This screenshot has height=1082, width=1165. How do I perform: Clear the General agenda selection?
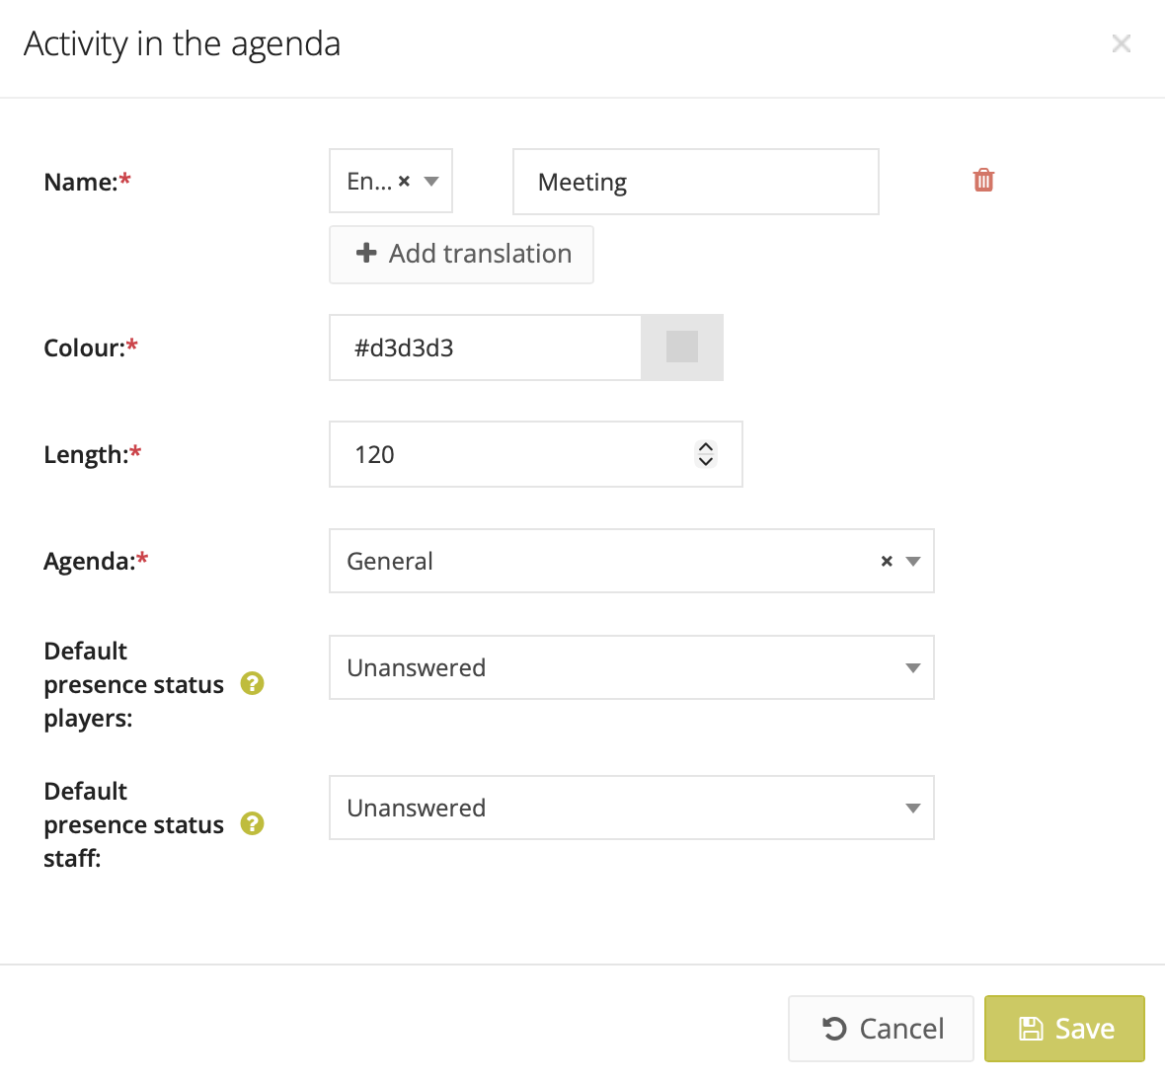pos(887,561)
